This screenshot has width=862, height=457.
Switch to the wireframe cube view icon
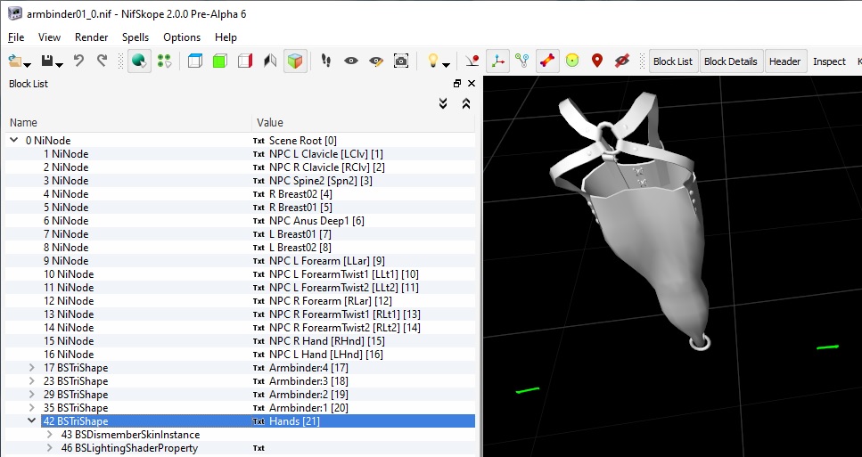click(195, 61)
